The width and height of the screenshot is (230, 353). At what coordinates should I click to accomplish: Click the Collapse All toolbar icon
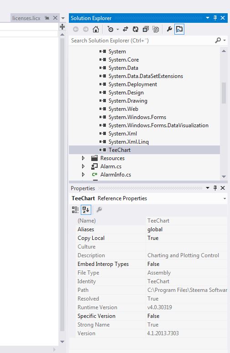click(x=146, y=29)
